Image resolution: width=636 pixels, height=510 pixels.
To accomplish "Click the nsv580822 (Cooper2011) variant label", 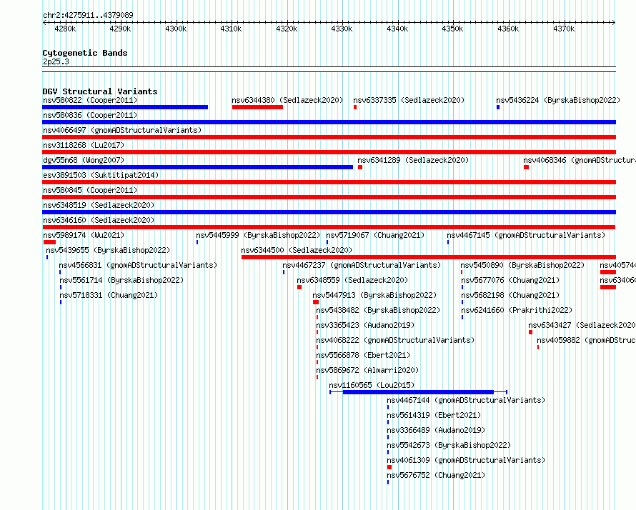I will [x=90, y=100].
